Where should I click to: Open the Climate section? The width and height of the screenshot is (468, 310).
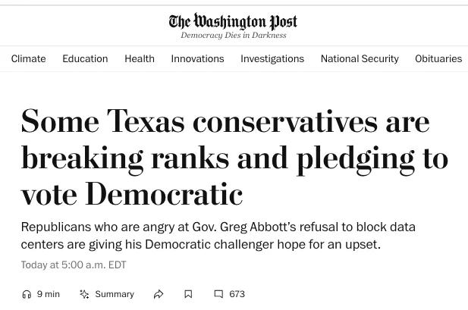tap(28, 59)
